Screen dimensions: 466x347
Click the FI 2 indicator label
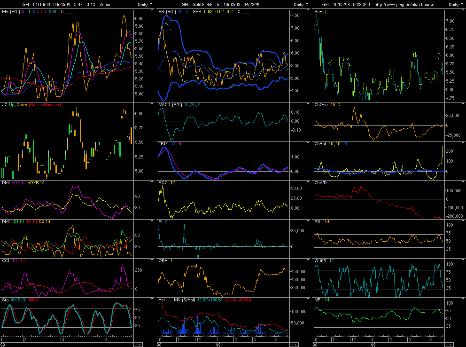[163, 222]
